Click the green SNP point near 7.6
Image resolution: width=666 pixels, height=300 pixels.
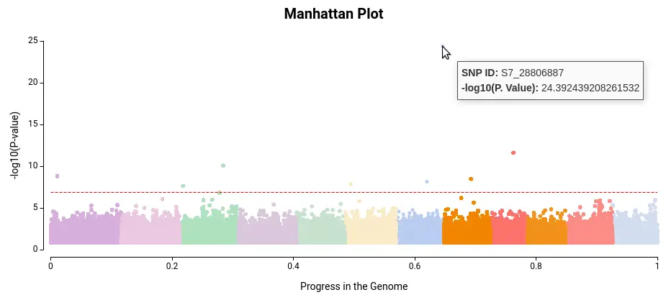[183, 186]
